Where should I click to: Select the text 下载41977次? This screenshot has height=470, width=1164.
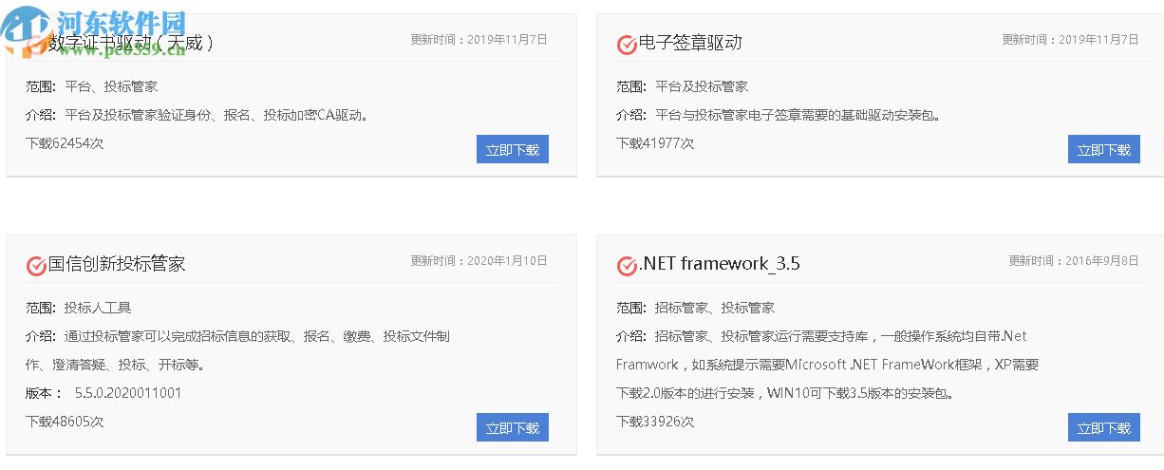coord(655,142)
